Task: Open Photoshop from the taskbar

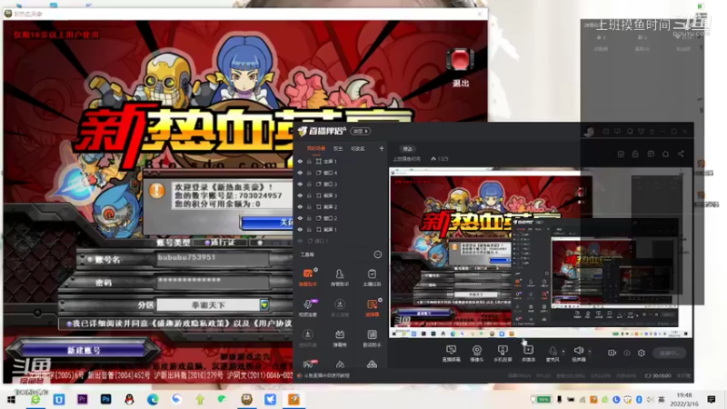Action: pyautogui.click(x=105, y=399)
